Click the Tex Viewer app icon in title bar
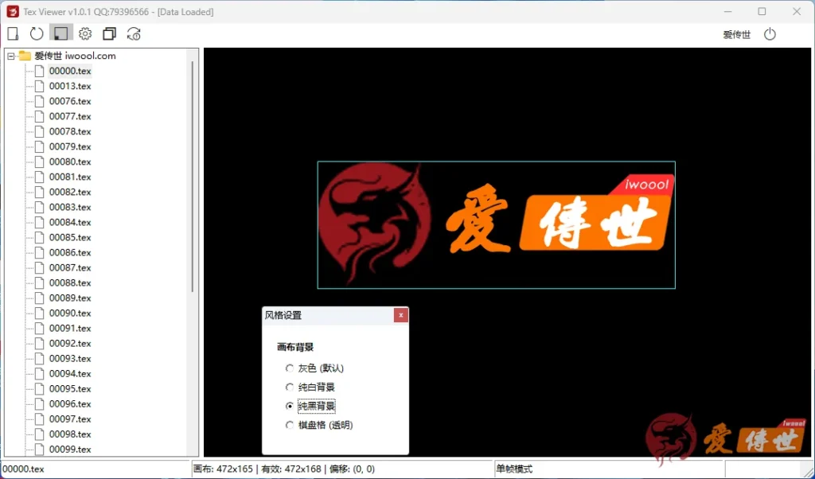 13,11
